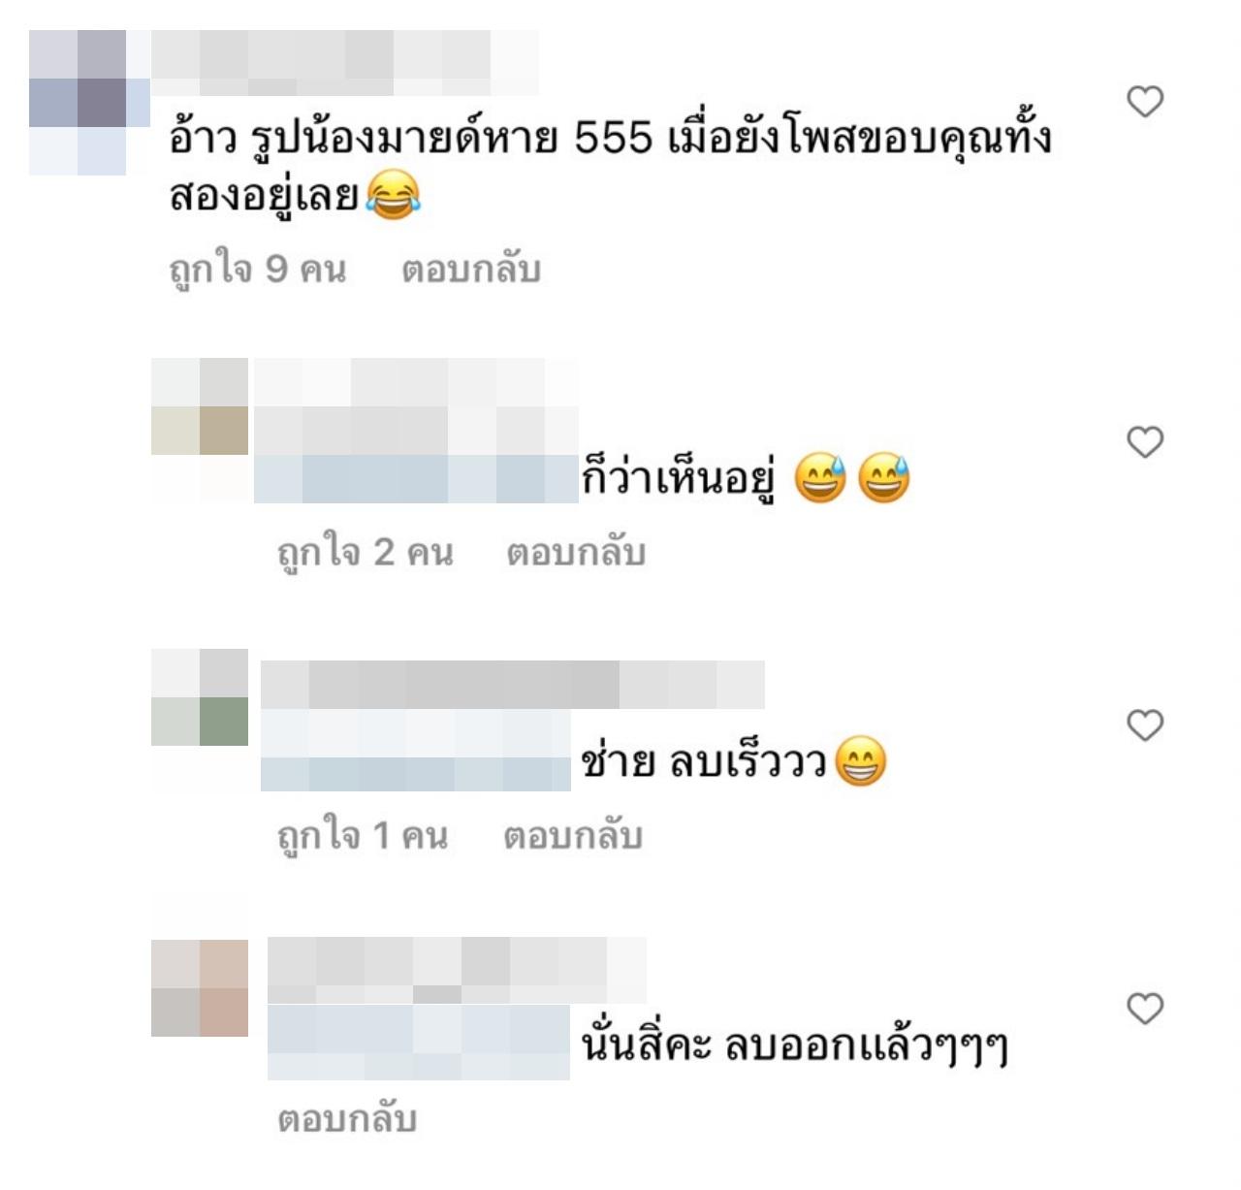1241x1190 pixels.
Task: Open green avatar of ช่าย ลบเร็ววว commenter
Action: click(x=200, y=722)
